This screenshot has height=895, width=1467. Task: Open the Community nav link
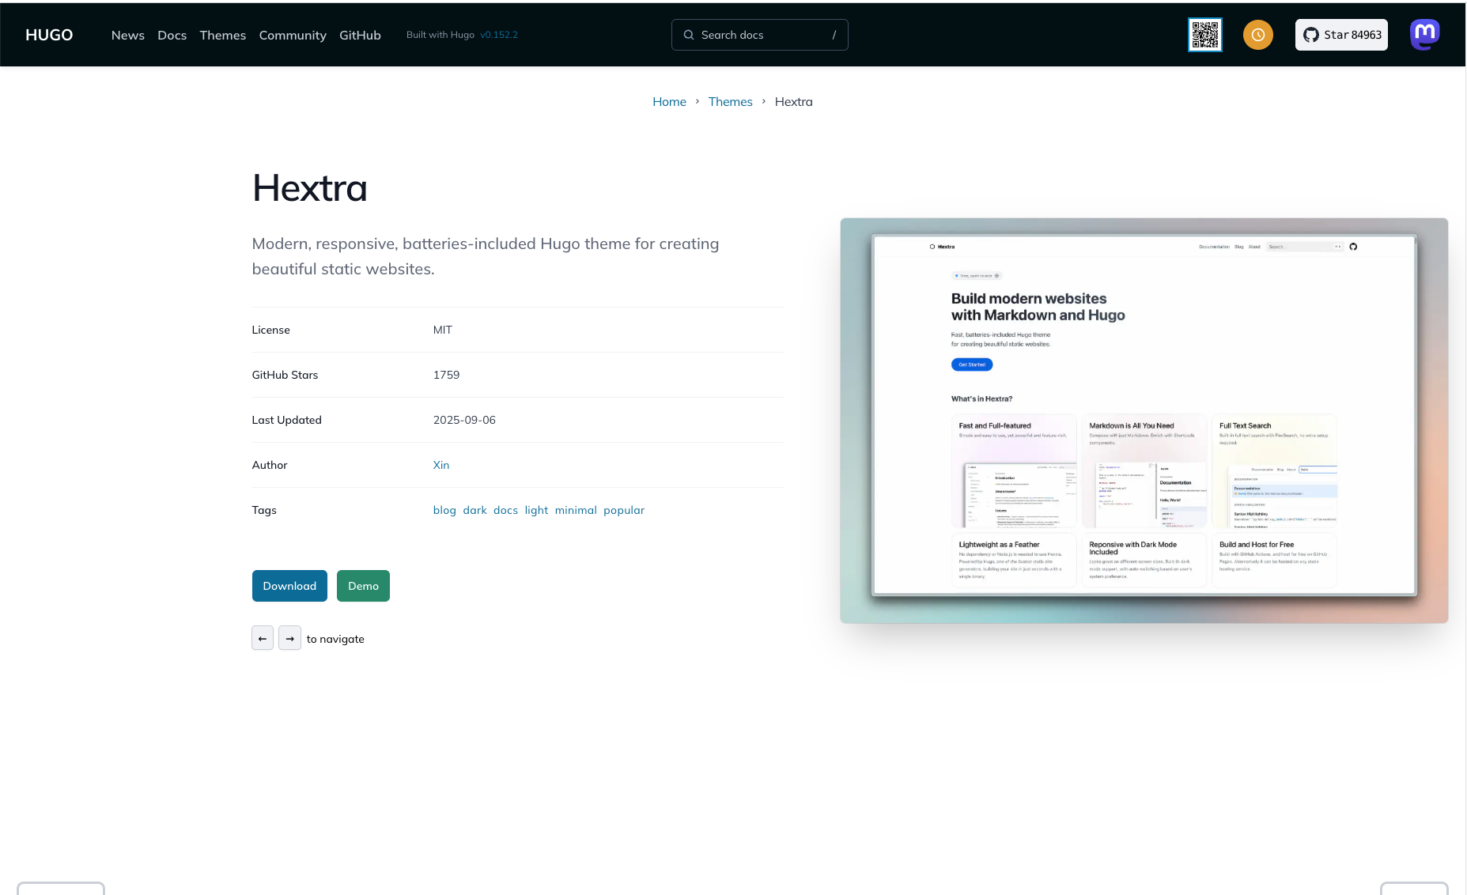tap(292, 35)
